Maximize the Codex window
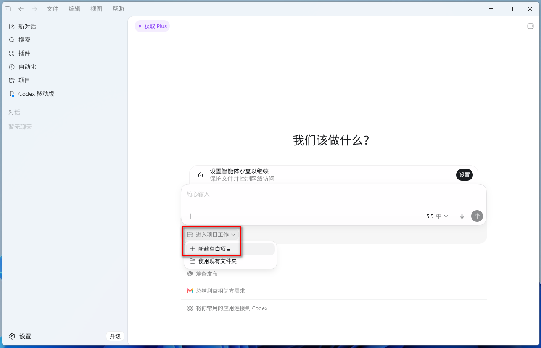Screen dimensions: 541x348 click(511, 9)
